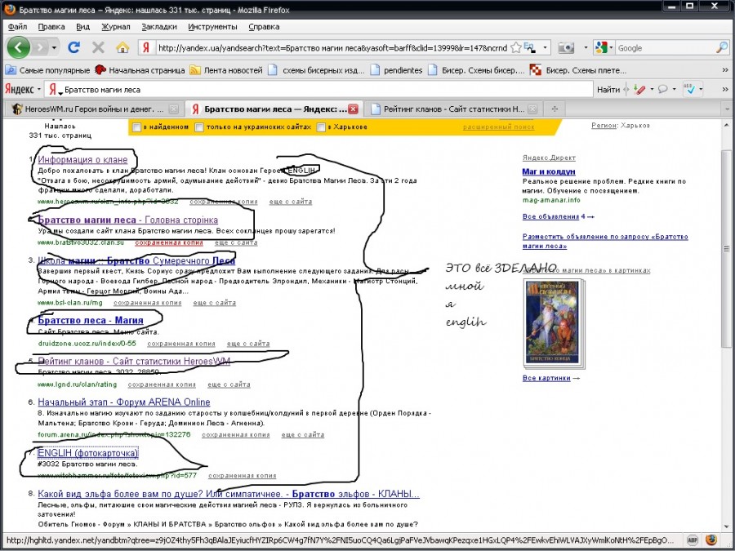This screenshot has height=551, width=735.
Task: Tick the «в найденном» checkbox
Action: coord(137,127)
